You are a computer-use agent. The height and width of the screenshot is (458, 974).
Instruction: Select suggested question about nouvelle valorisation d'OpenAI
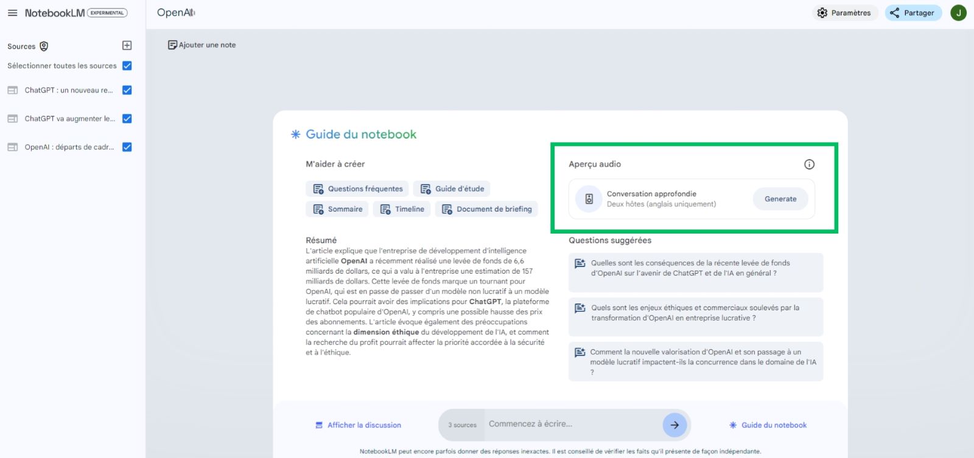coord(696,362)
